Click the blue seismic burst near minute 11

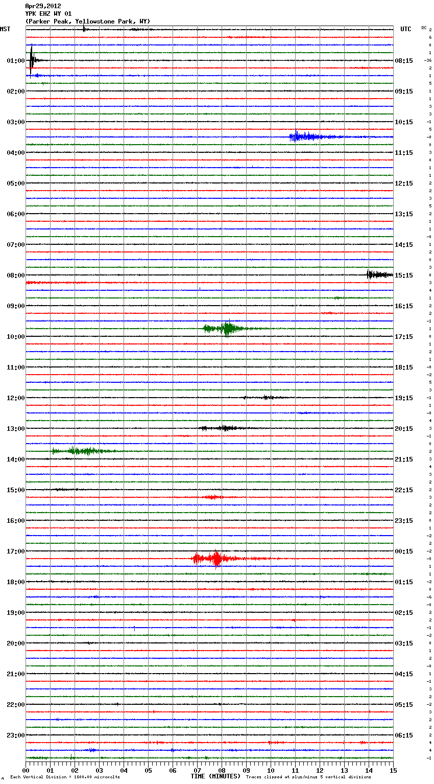(x=311, y=136)
